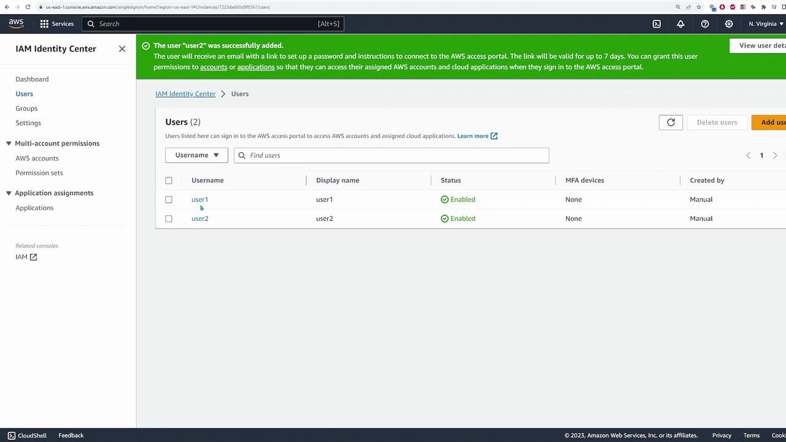The image size is (786, 442).
Task: Click the magnifier icon in Find users
Action: coord(242,155)
